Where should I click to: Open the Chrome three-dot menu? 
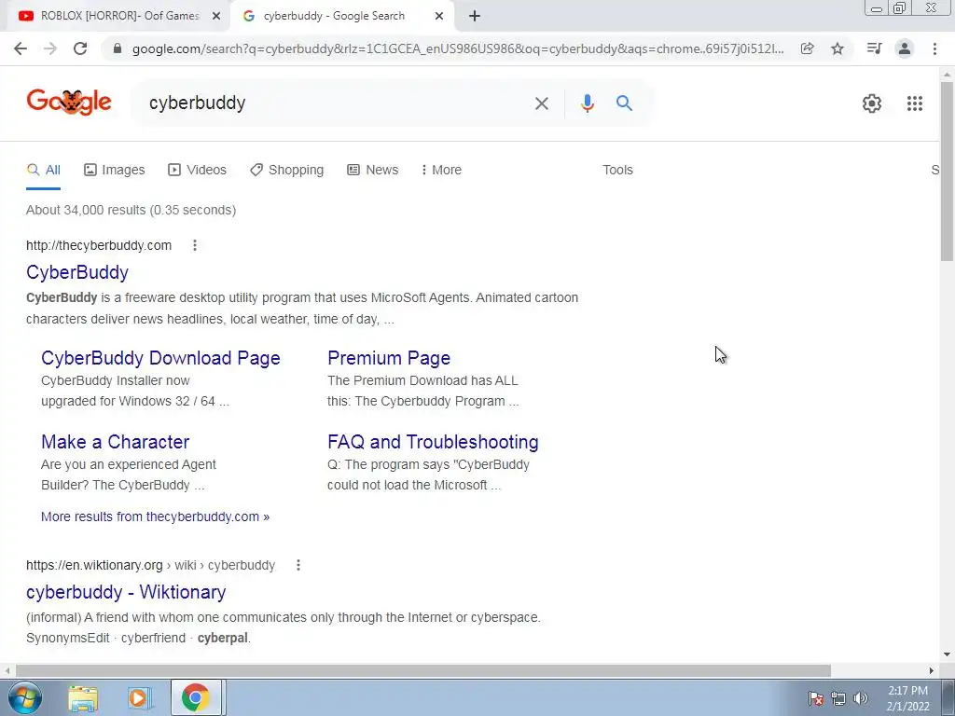coord(934,48)
